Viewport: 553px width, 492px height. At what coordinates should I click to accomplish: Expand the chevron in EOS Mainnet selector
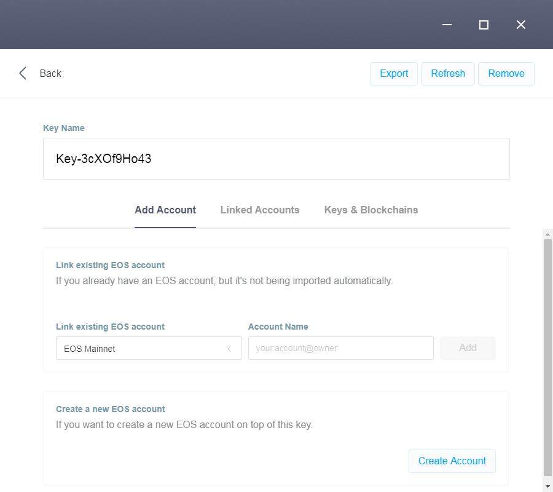(229, 348)
